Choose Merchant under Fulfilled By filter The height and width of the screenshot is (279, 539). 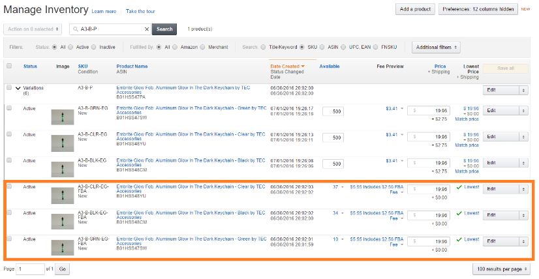click(202, 47)
